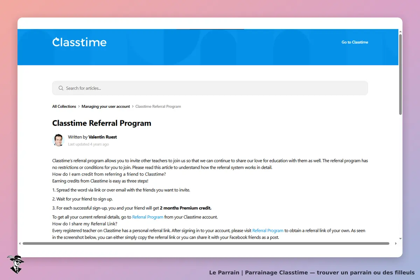
Task: Click the Last updated 4 years ago text
Action: (x=88, y=144)
